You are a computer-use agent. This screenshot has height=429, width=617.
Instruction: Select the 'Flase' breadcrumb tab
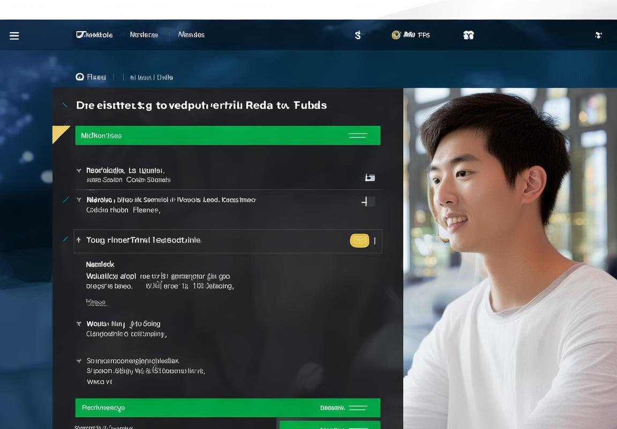[96, 77]
